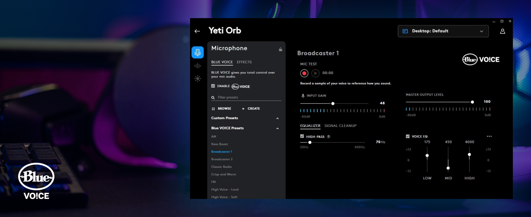This screenshot has width=531, height=217.
Task: Click the Input Gain value 48
Action: pos(382,103)
